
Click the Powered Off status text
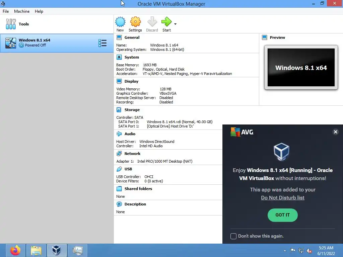pyautogui.click(x=36, y=45)
